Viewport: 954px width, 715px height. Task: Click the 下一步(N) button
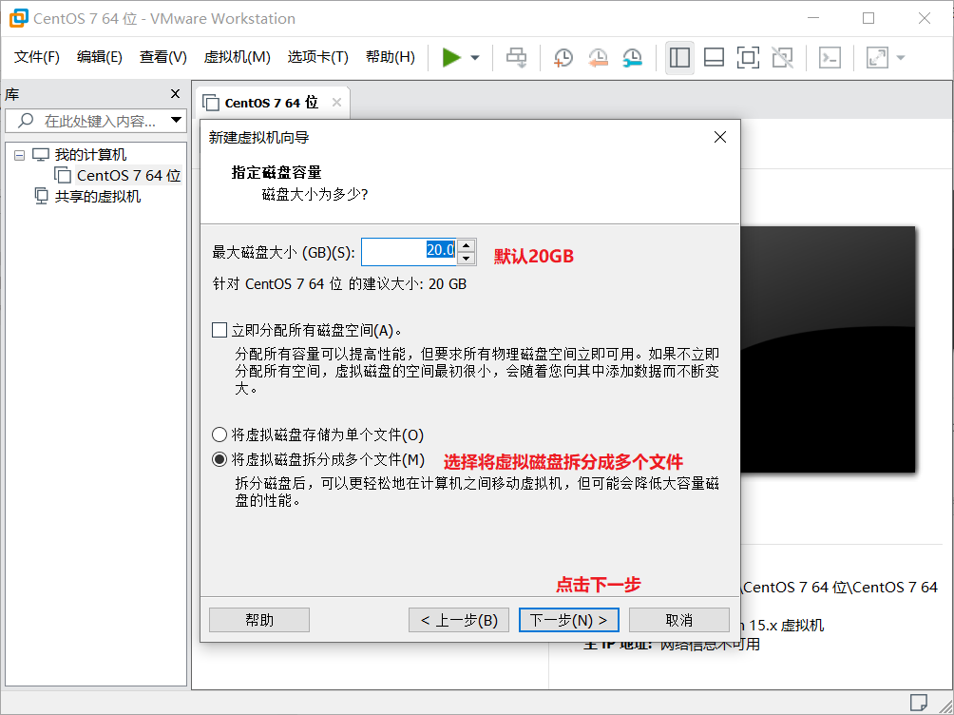(x=569, y=620)
